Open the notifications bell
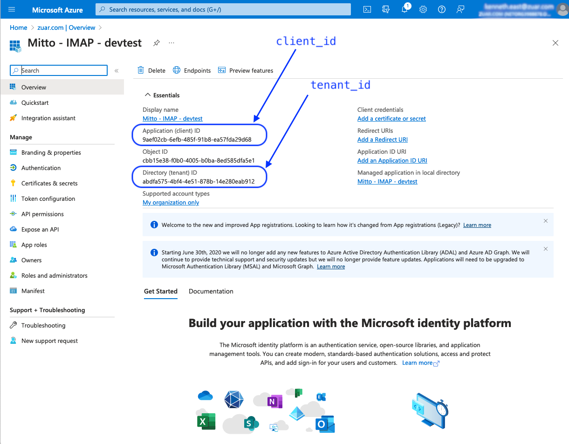Screen dimensions: 569x444 click(404, 9)
